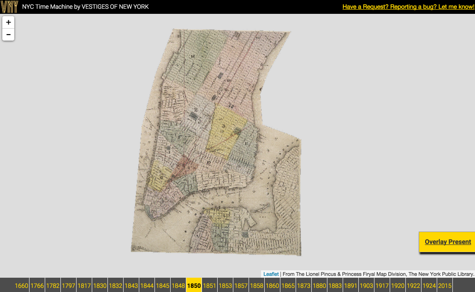Image resolution: width=475 pixels, height=292 pixels.
Task: Show the 1883 map
Action: 335,286
